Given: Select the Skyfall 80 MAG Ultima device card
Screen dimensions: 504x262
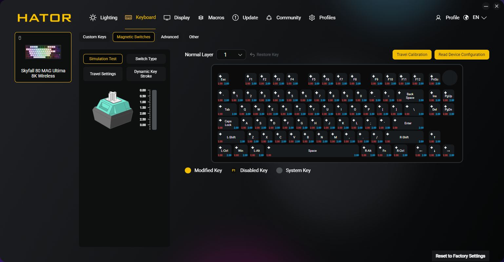Looking at the screenshot, I should click(43, 57).
